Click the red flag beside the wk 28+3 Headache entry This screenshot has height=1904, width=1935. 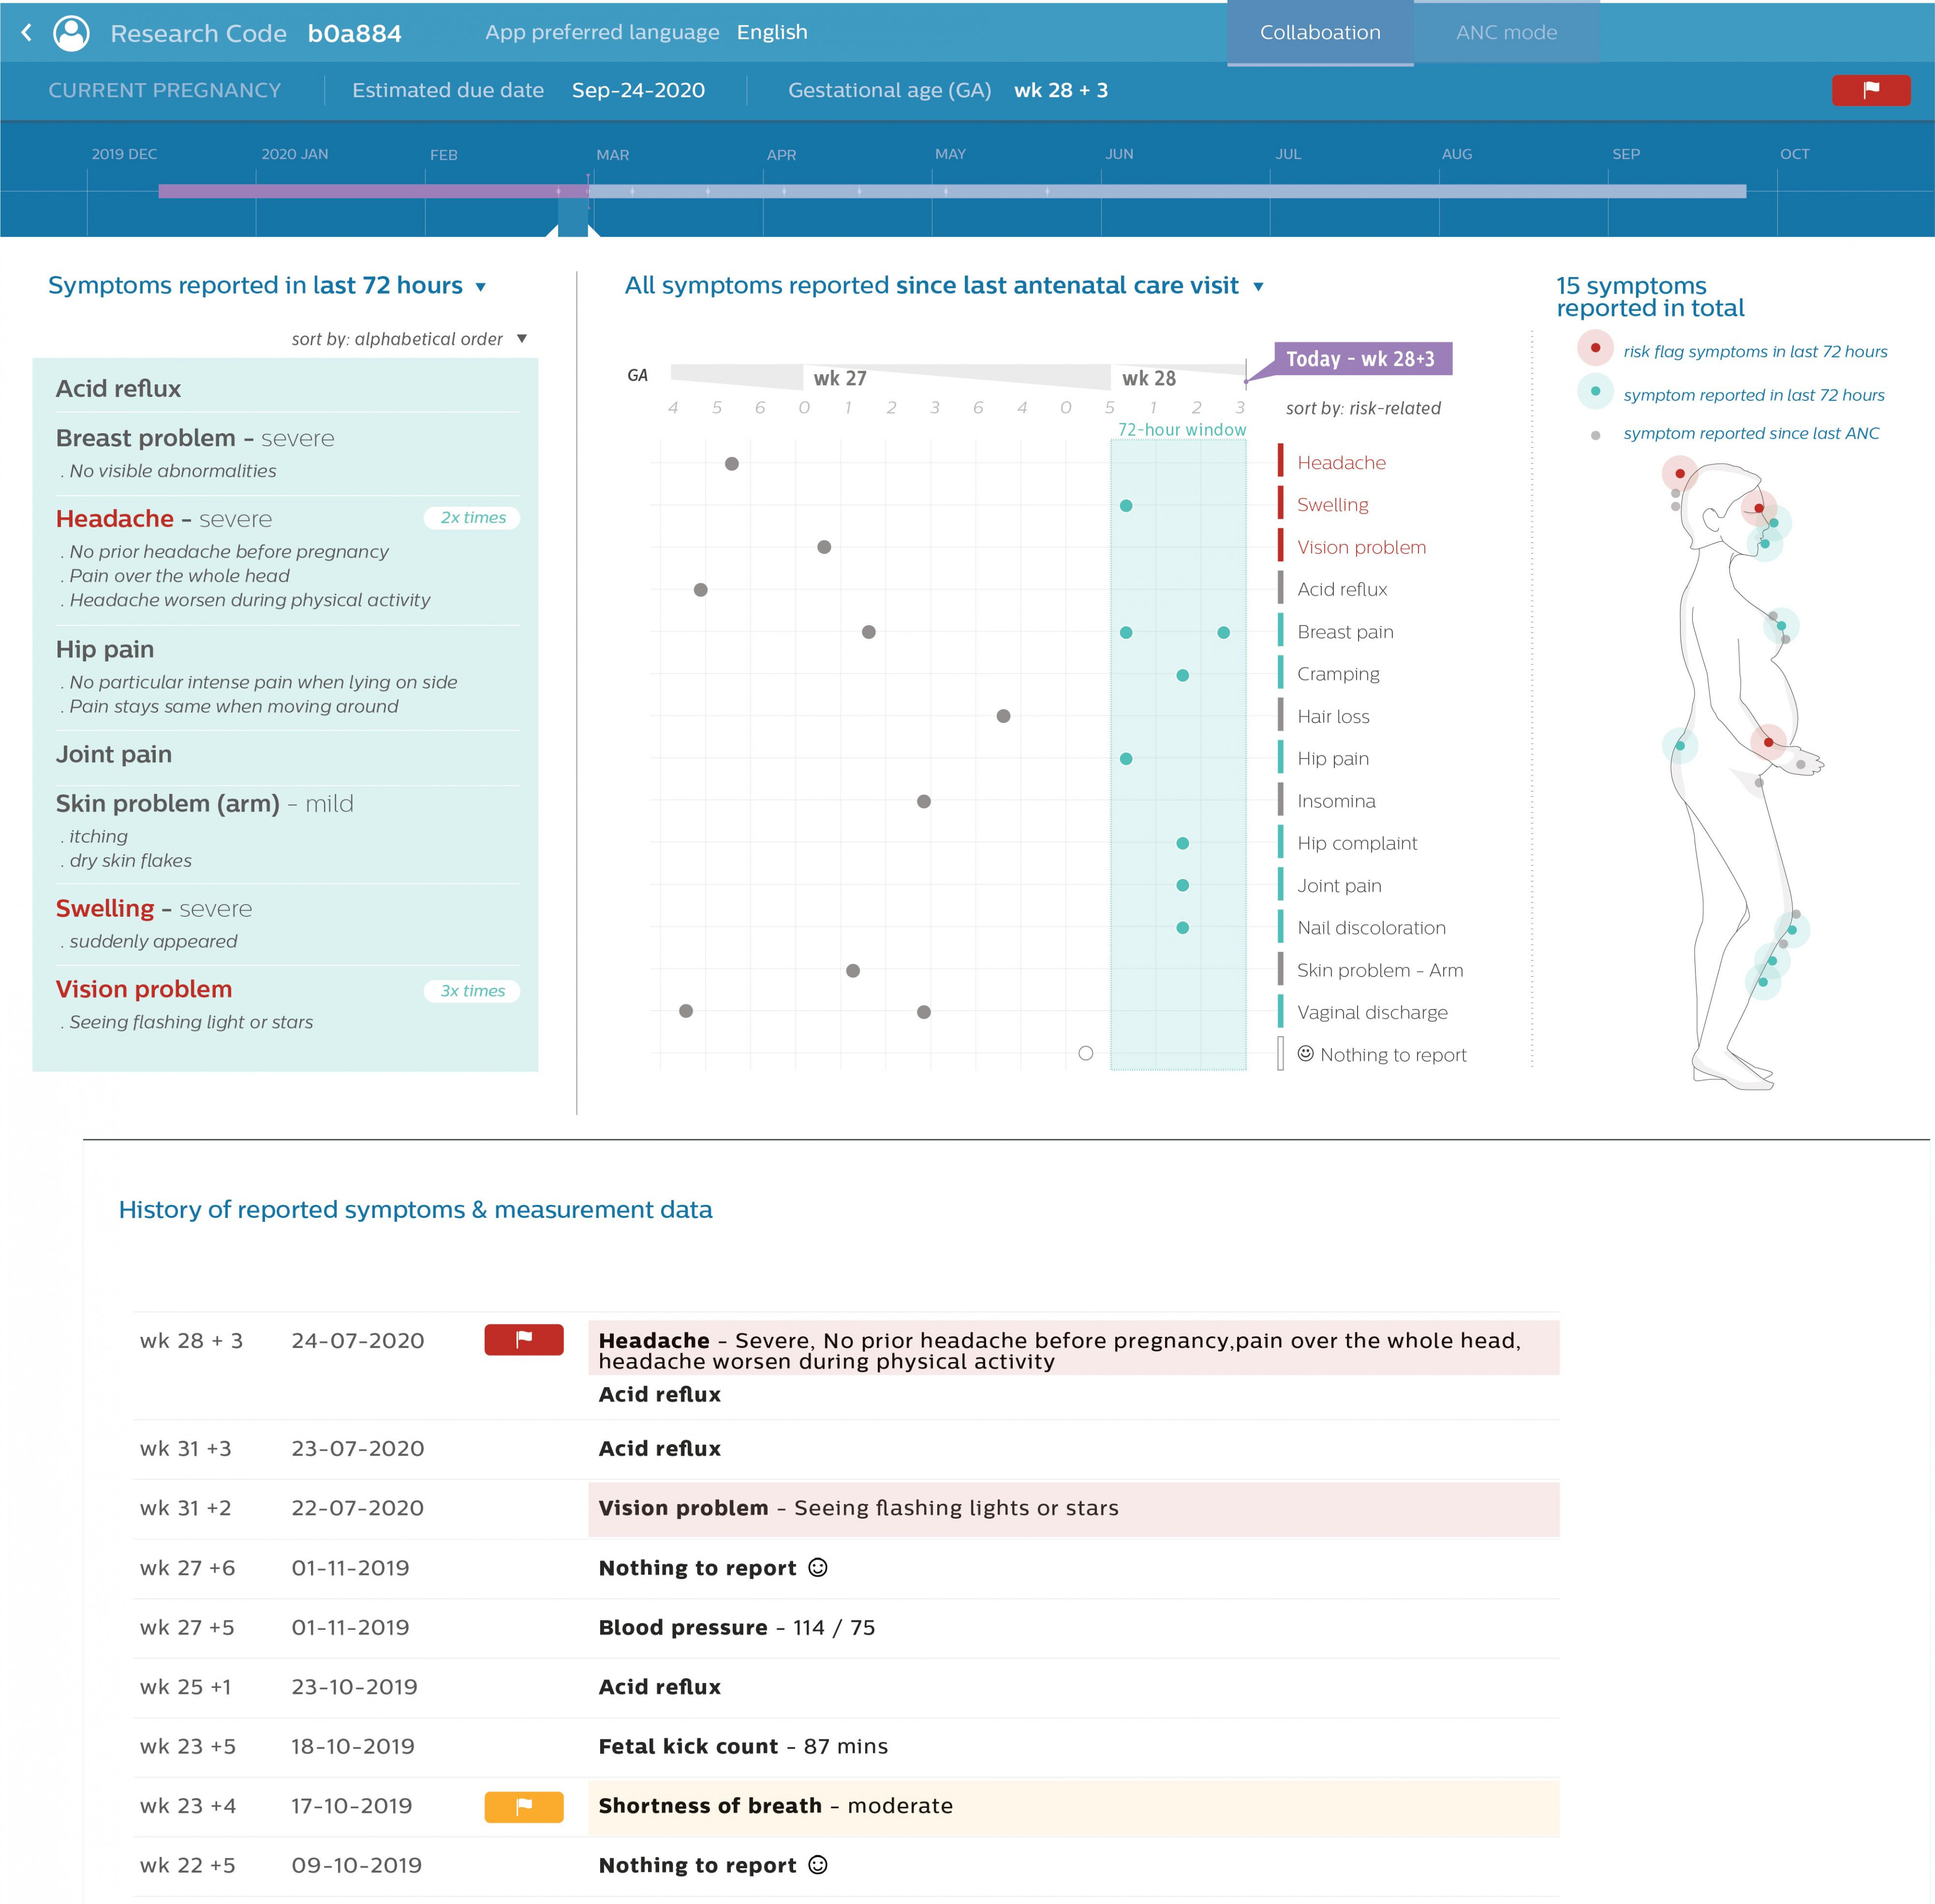pyautogui.click(x=523, y=1340)
